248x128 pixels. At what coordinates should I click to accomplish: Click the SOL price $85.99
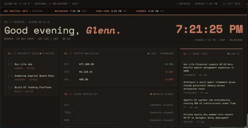(x=83, y=80)
